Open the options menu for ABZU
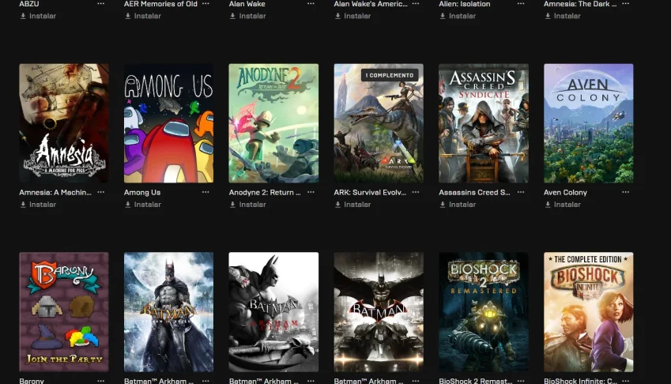 point(101,4)
